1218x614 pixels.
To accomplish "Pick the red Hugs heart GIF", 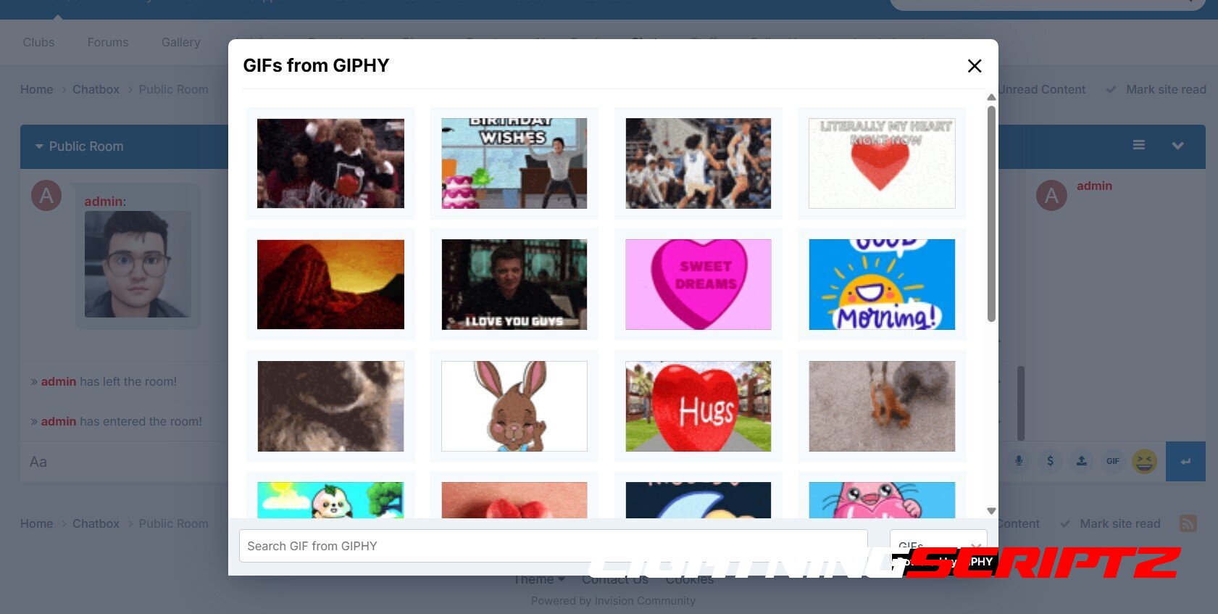I will pyautogui.click(x=698, y=407).
